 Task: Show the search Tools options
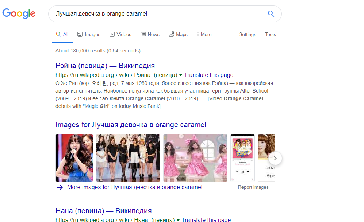pyautogui.click(x=270, y=34)
